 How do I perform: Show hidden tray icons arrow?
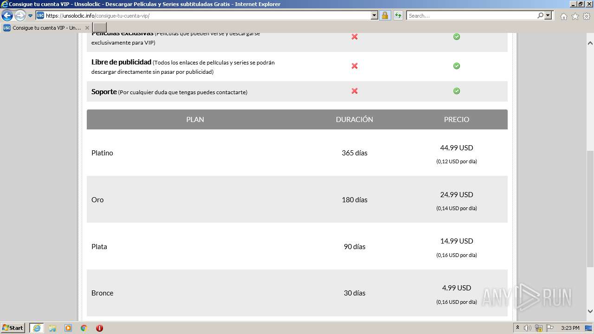pyautogui.click(x=517, y=328)
